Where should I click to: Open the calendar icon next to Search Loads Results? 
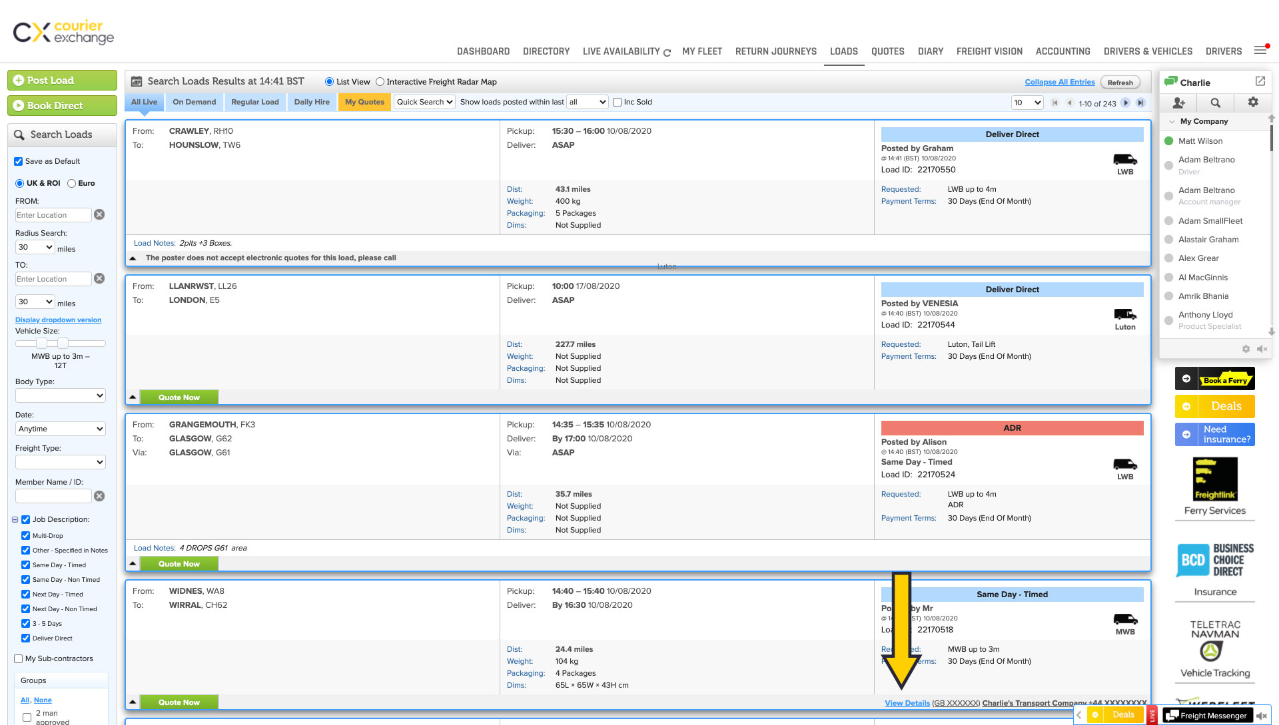137,81
